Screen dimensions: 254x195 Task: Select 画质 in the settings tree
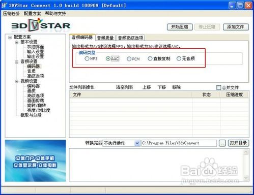(32, 91)
